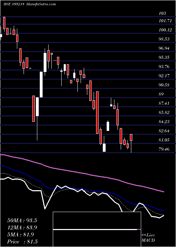This screenshot has height=247, width=176.
Task: Click the 12MA : 83.9 readout
Action: pos(22,228)
